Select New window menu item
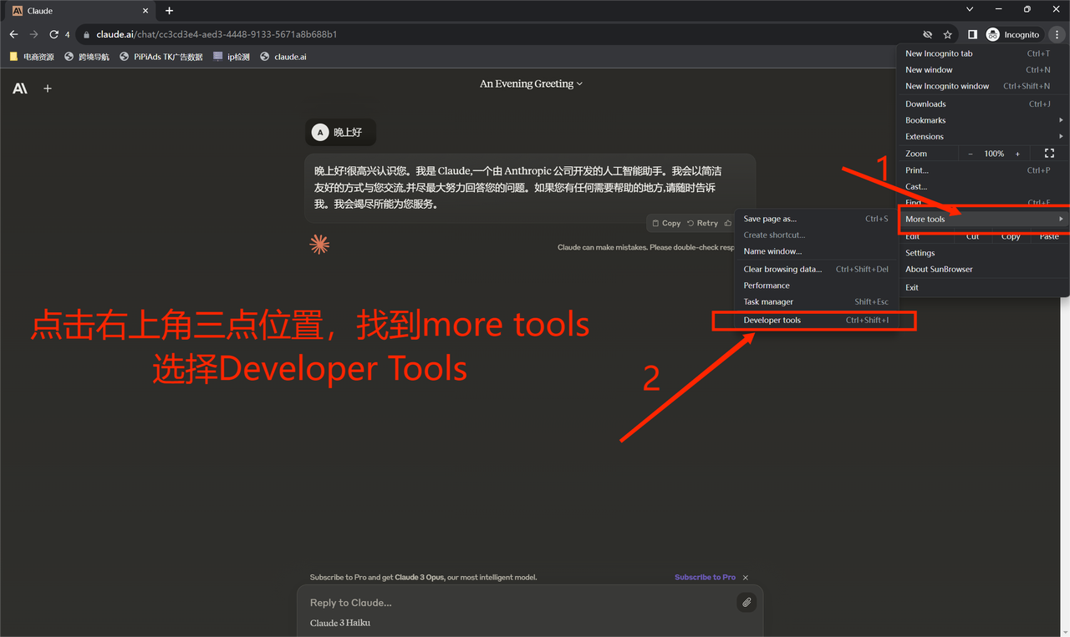The height and width of the screenshot is (637, 1070). click(982, 70)
